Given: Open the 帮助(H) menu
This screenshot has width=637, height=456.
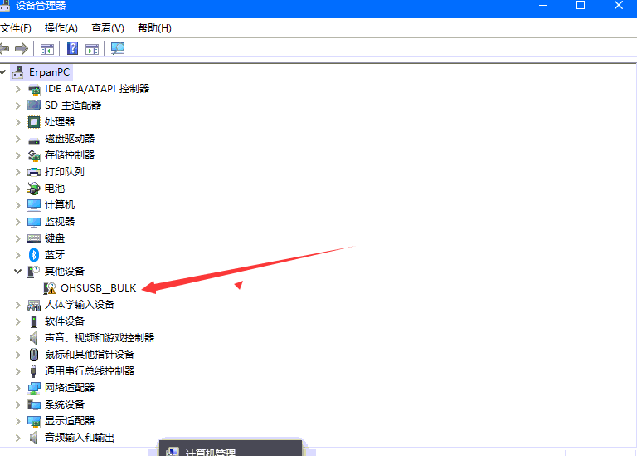Looking at the screenshot, I should coord(154,28).
